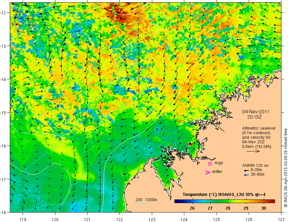This screenshot has width=288, height=222.
Task: Click longitude axis label 125
Action: [217, 219]
